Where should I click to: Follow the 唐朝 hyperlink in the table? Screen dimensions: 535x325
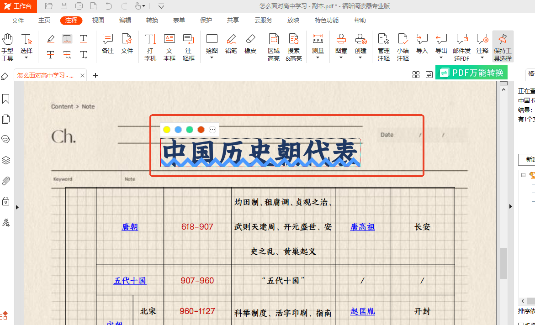(x=130, y=227)
